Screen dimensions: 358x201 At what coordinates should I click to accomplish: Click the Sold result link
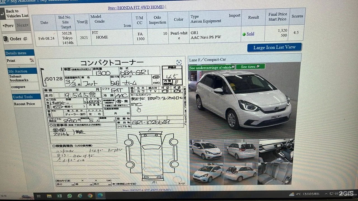(x=250, y=34)
